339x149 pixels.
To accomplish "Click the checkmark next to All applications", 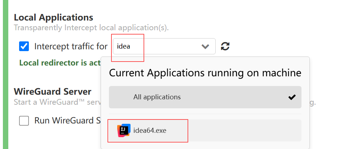I will [x=292, y=97].
